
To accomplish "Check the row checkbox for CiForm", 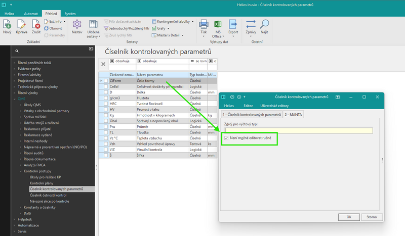I will (x=106, y=81).
